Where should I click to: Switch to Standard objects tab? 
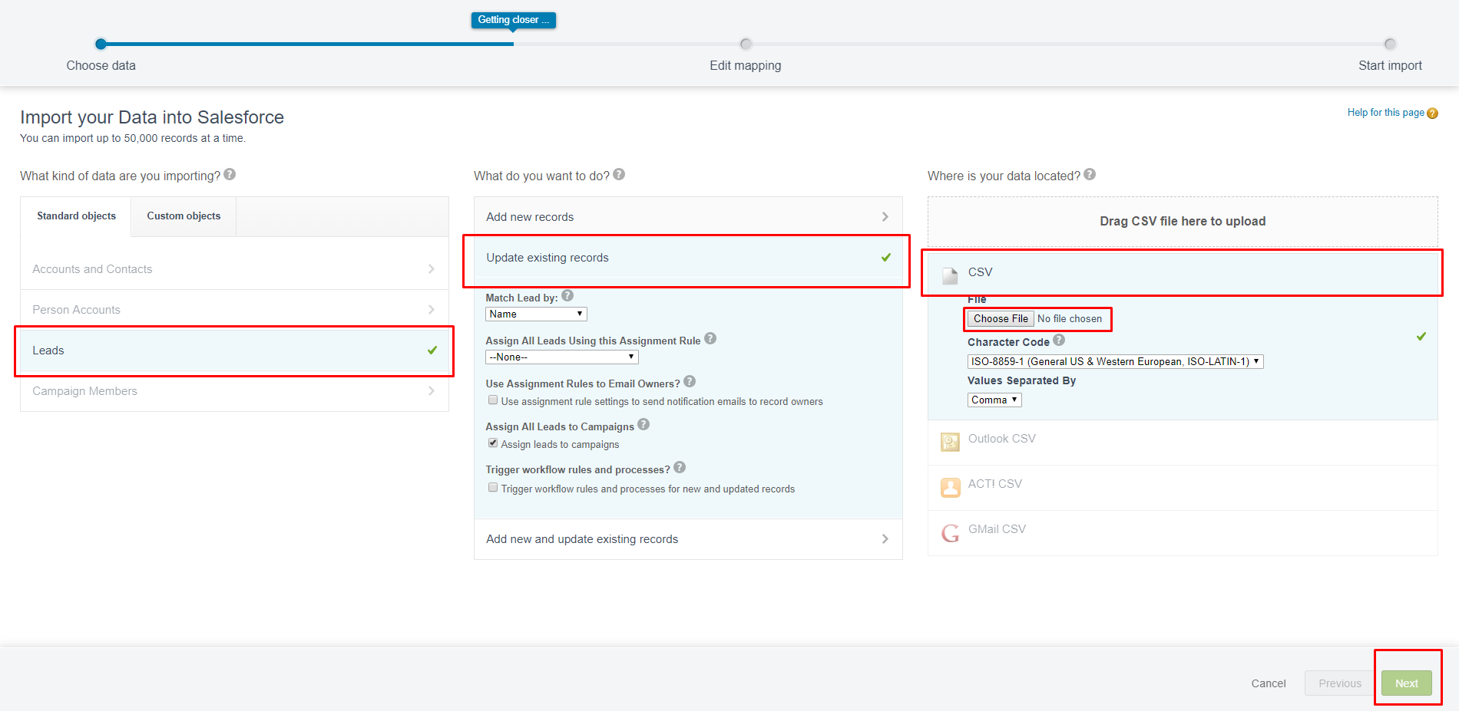pos(76,216)
